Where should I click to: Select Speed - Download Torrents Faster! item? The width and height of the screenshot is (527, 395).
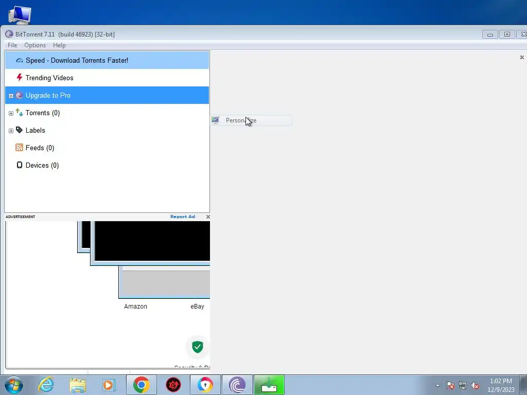[x=107, y=61]
